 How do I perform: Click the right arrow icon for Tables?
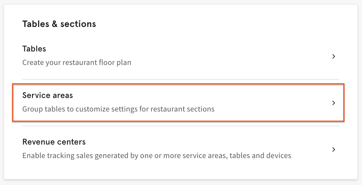334,56
